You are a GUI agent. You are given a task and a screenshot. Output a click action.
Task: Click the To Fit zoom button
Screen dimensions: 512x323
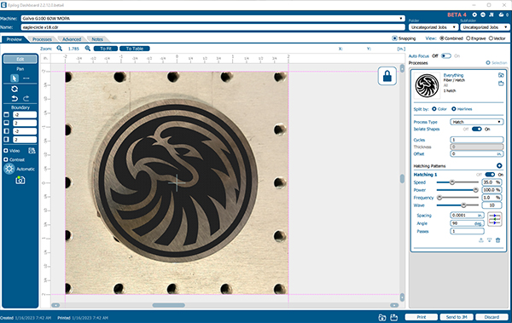(x=106, y=49)
